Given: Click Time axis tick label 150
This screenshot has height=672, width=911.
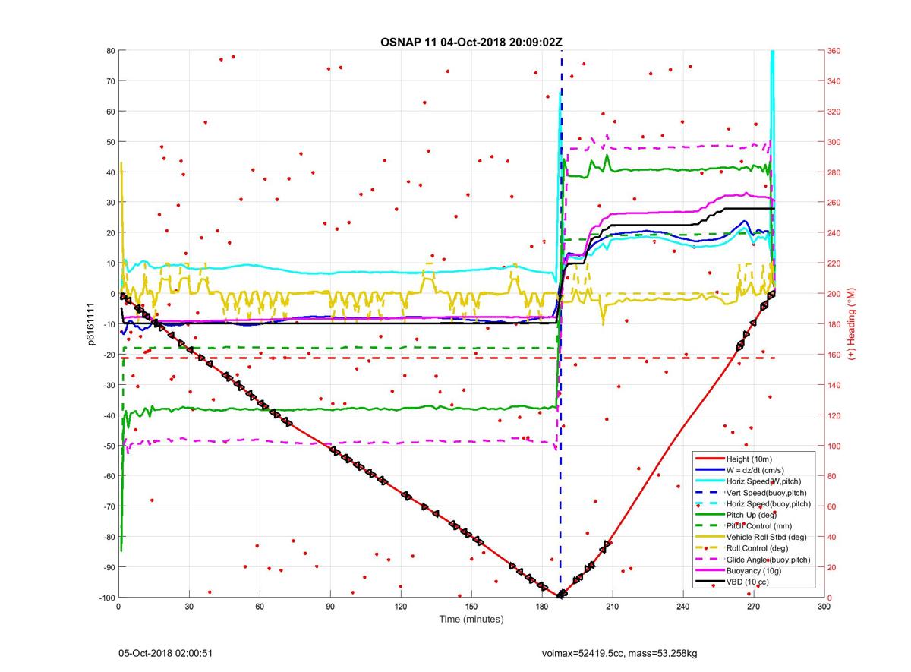Looking at the screenshot, I should point(471,607).
